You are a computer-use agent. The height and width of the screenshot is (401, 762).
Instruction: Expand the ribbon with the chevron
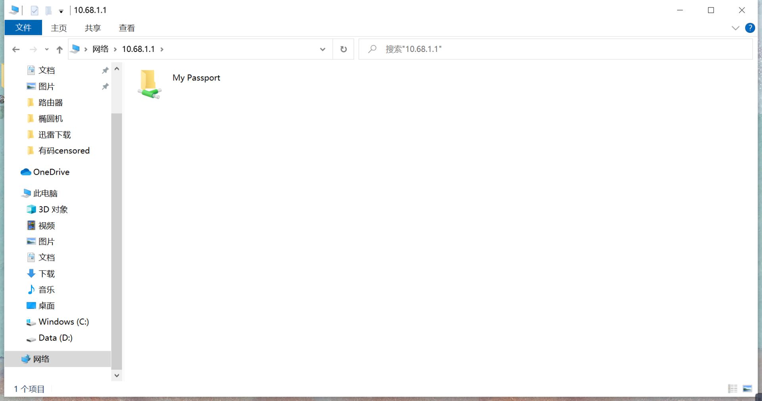[x=735, y=28]
